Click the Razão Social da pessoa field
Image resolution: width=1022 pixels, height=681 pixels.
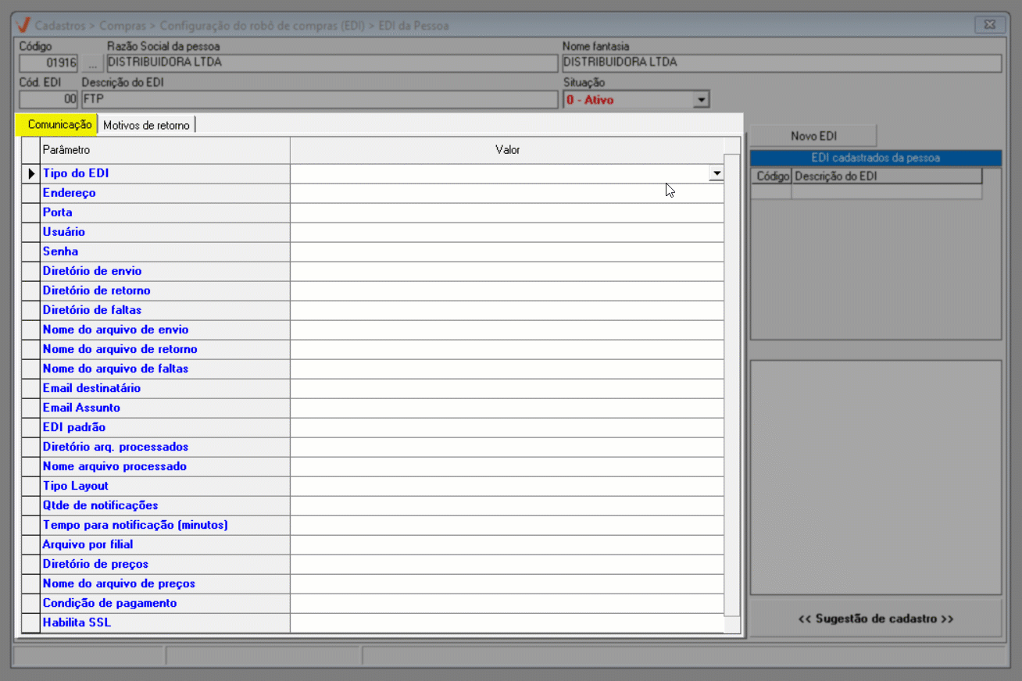pyautogui.click(x=331, y=63)
